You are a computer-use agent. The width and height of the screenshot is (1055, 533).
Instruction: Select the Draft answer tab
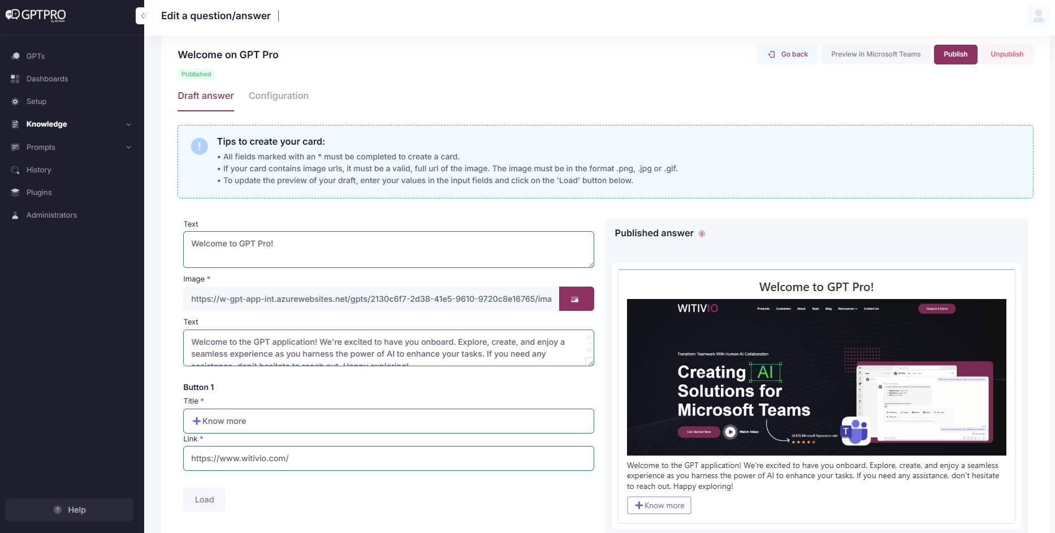[x=205, y=96]
